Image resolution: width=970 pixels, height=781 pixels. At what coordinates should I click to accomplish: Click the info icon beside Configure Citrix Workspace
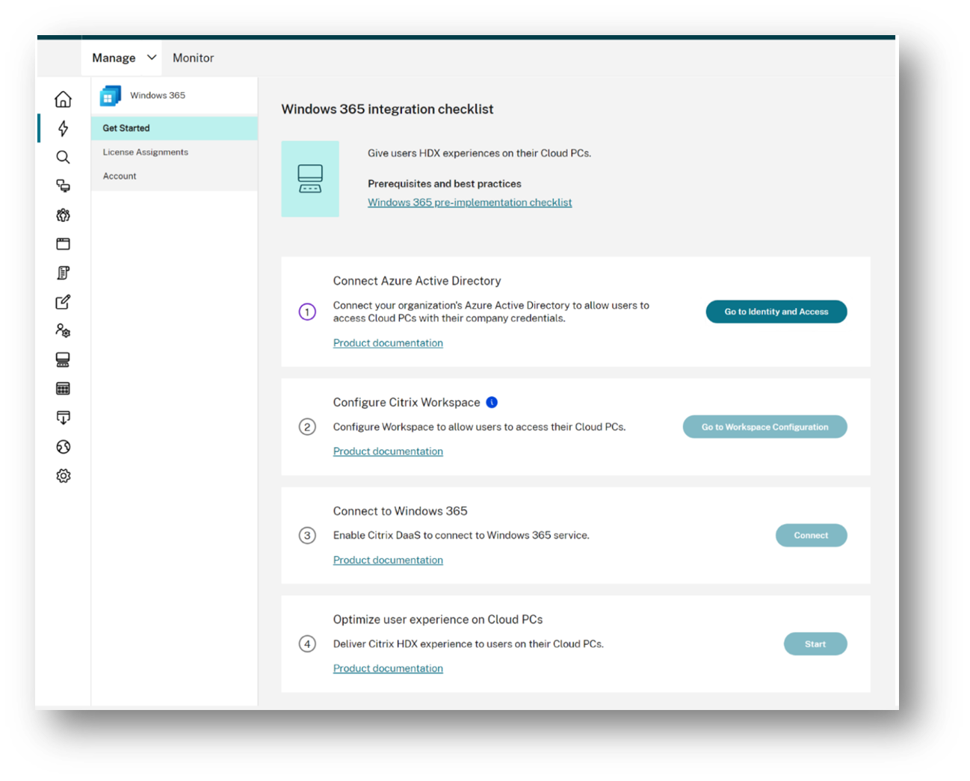(x=492, y=402)
